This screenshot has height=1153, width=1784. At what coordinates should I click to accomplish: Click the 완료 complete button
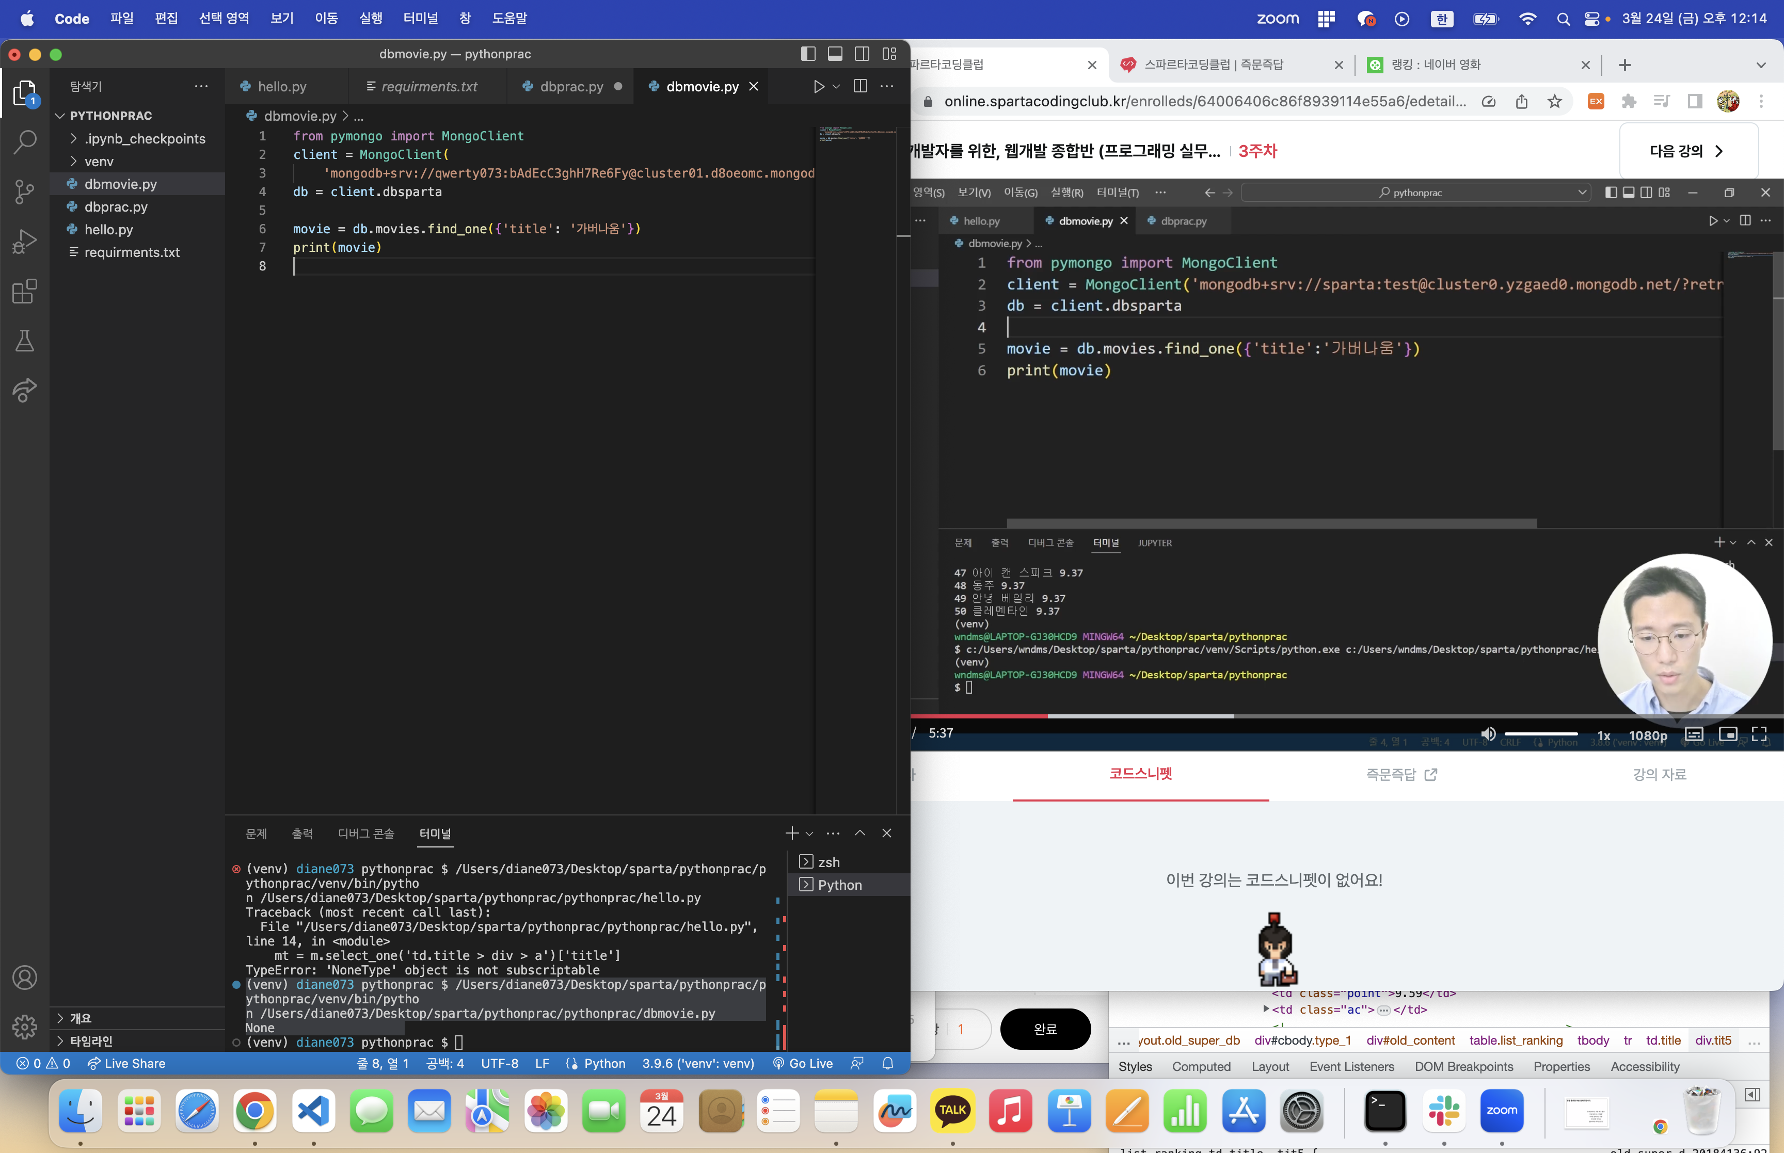pos(1045,1029)
